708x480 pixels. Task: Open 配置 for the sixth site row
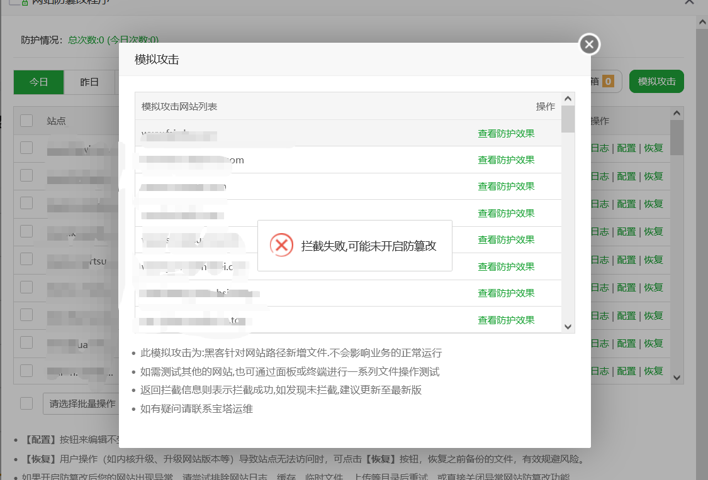(x=626, y=288)
